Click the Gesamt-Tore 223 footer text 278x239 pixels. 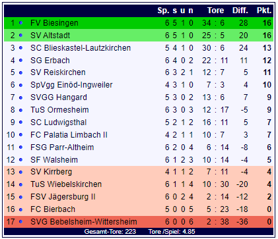pos(110,232)
